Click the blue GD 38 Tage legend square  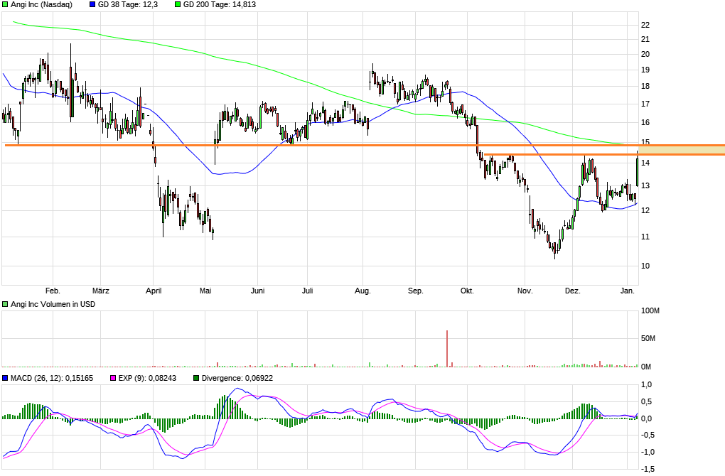pos(92,4)
